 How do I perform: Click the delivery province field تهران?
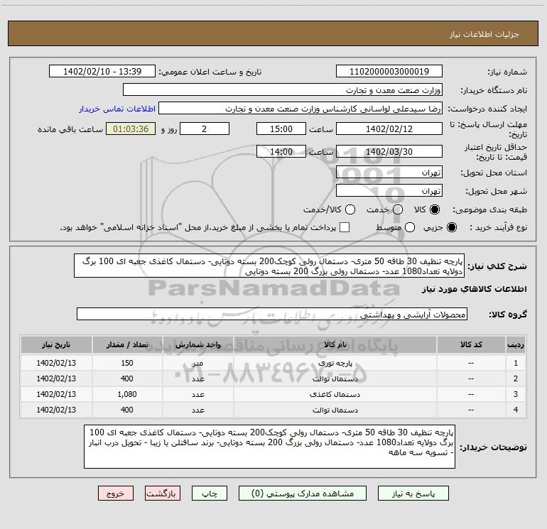point(389,173)
